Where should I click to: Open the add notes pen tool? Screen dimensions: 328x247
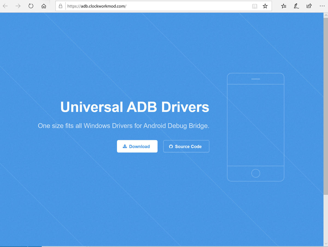click(x=296, y=6)
